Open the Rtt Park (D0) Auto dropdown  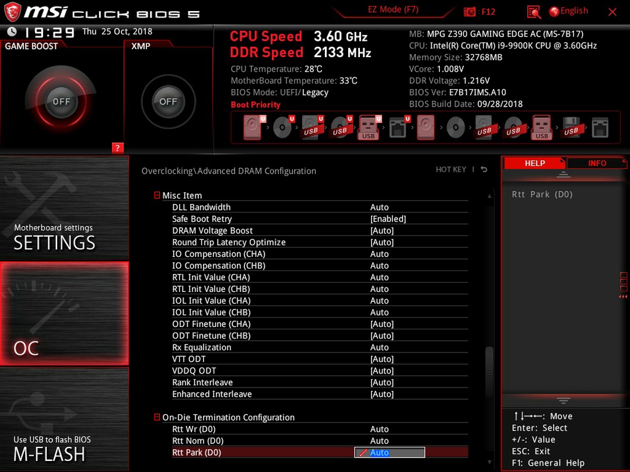(x=389, y=452)
